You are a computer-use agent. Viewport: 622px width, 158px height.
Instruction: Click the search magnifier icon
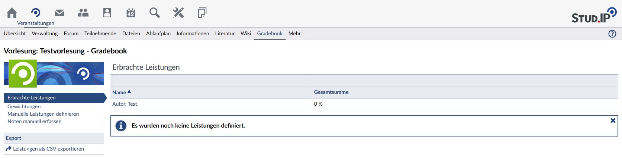point(155,13)
